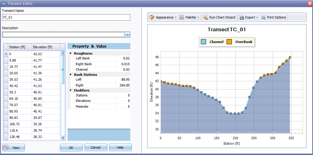
Task: Click the Appearance paintbrush icon
Action: [152, 17]
